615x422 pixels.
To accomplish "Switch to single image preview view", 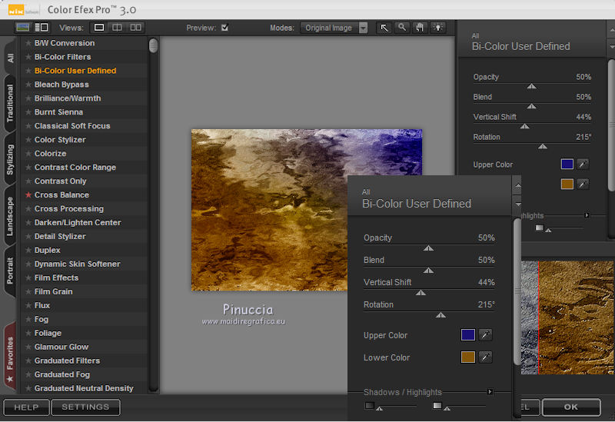I will click(x=99, y=28).
